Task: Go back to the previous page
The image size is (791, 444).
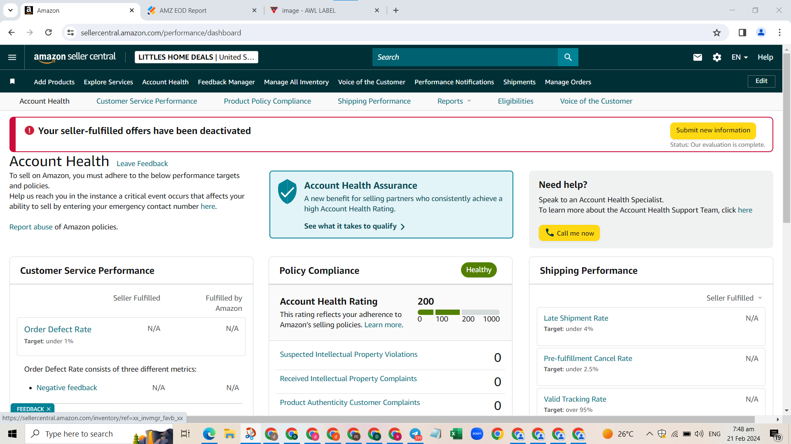Action: pyautogui.click(x=12, y=32)
